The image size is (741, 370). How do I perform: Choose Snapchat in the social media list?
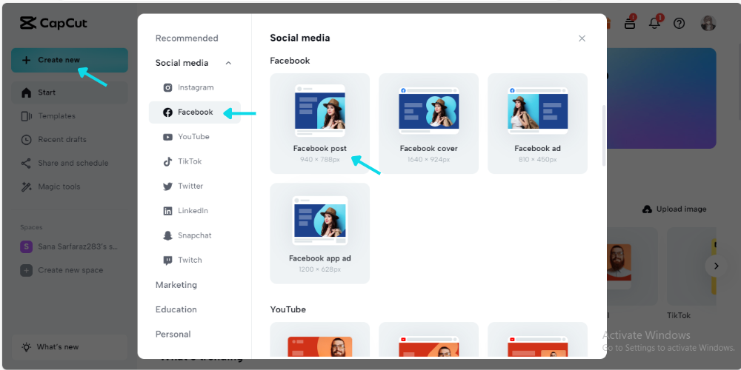point(195,235)
